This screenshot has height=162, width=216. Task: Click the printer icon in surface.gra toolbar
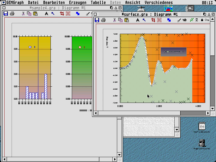click(103, 20)
